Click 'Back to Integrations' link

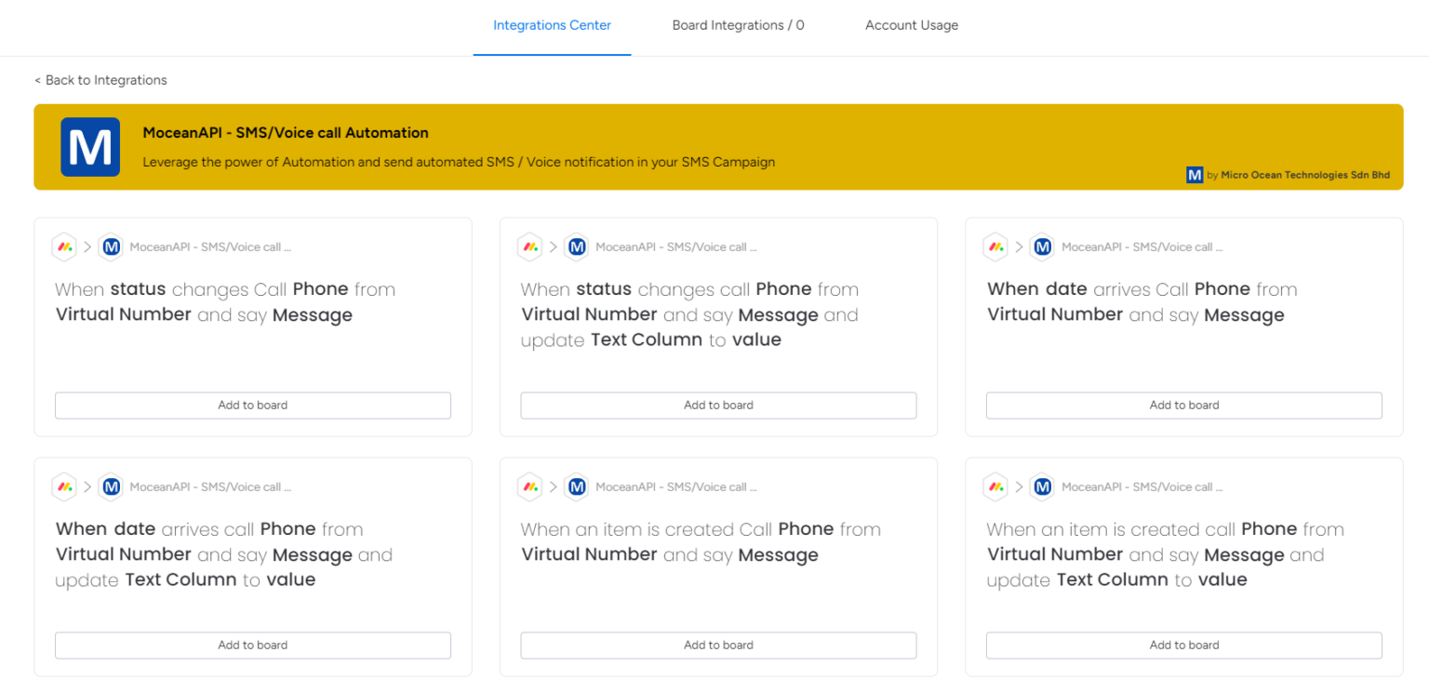[100, 80]
